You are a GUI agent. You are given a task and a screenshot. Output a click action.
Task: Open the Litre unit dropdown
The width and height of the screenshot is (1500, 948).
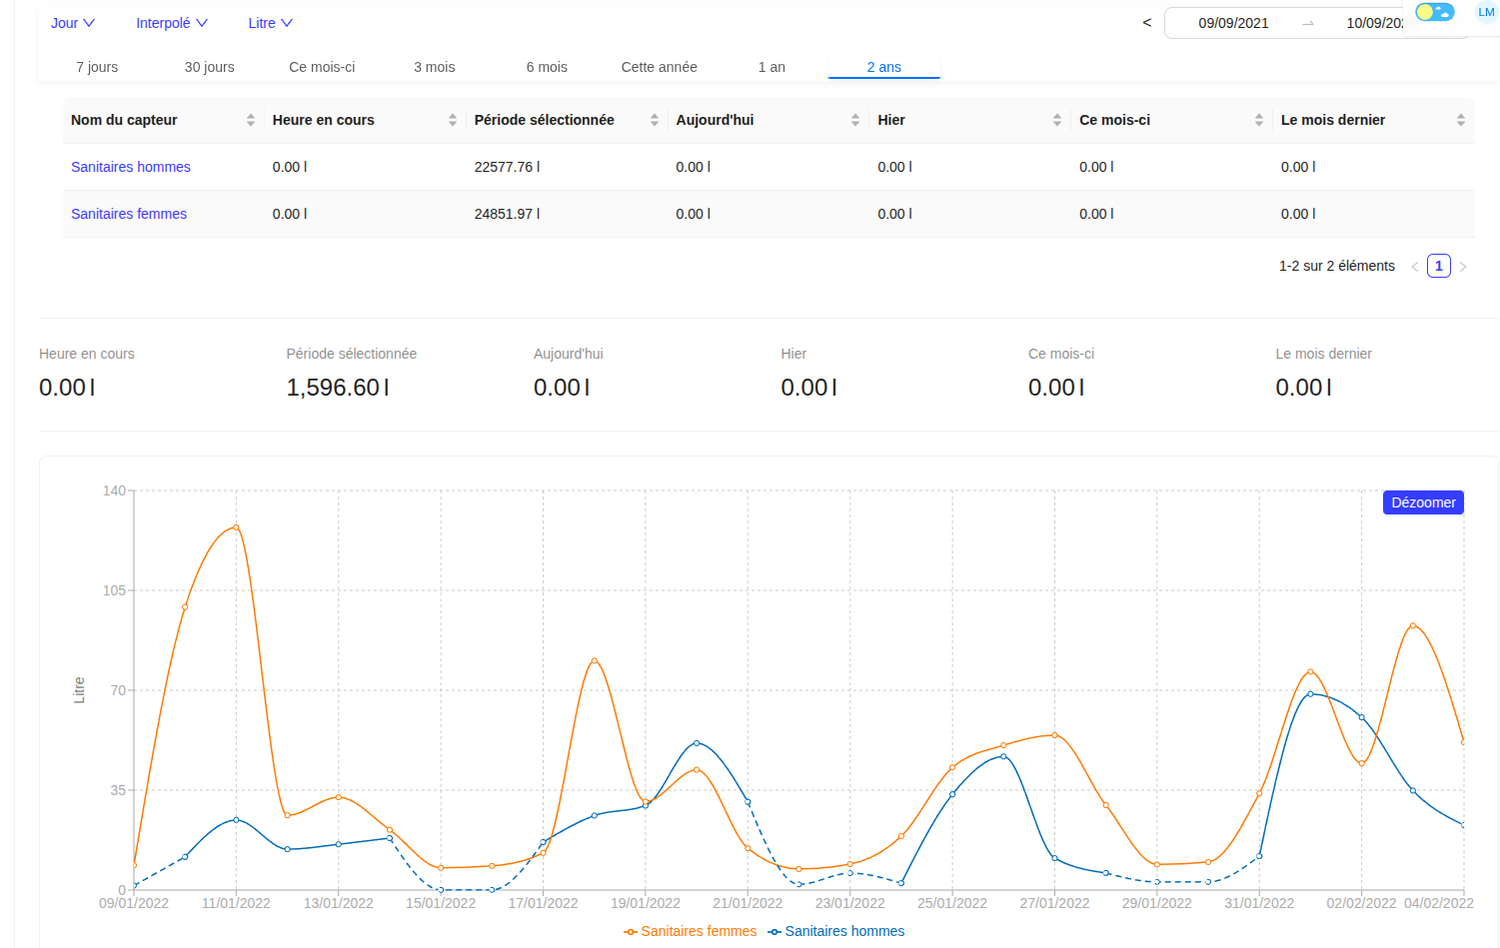tap(270, 23)
